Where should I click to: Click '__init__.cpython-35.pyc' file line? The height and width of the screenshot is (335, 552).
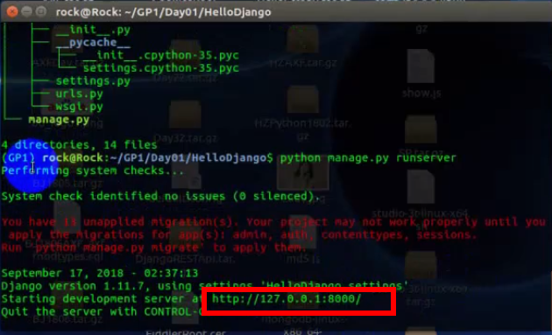(x=161, y=55)
